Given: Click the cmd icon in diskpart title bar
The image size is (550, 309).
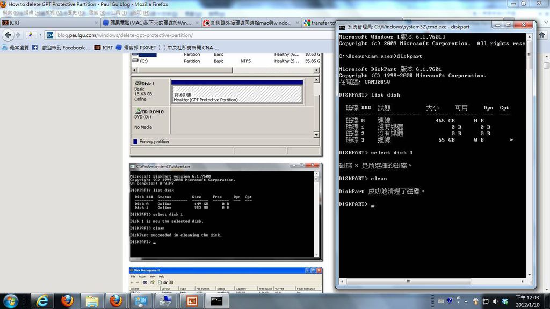Looking at the screenshot, I should click(342, 27).
